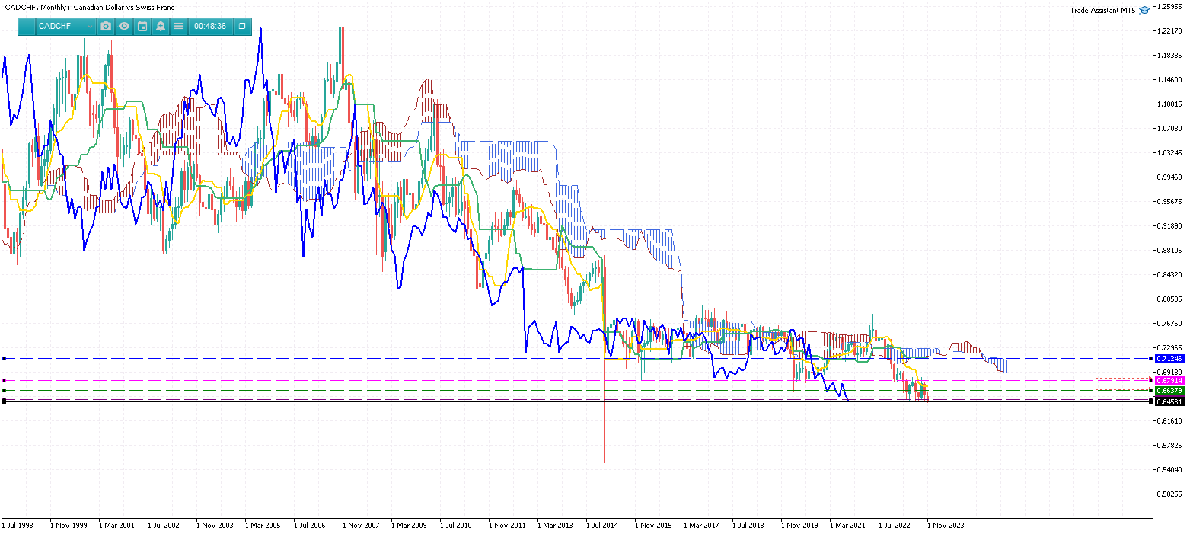Add an alert with the bell icon
1193x534 pixels.
point(161,26)
